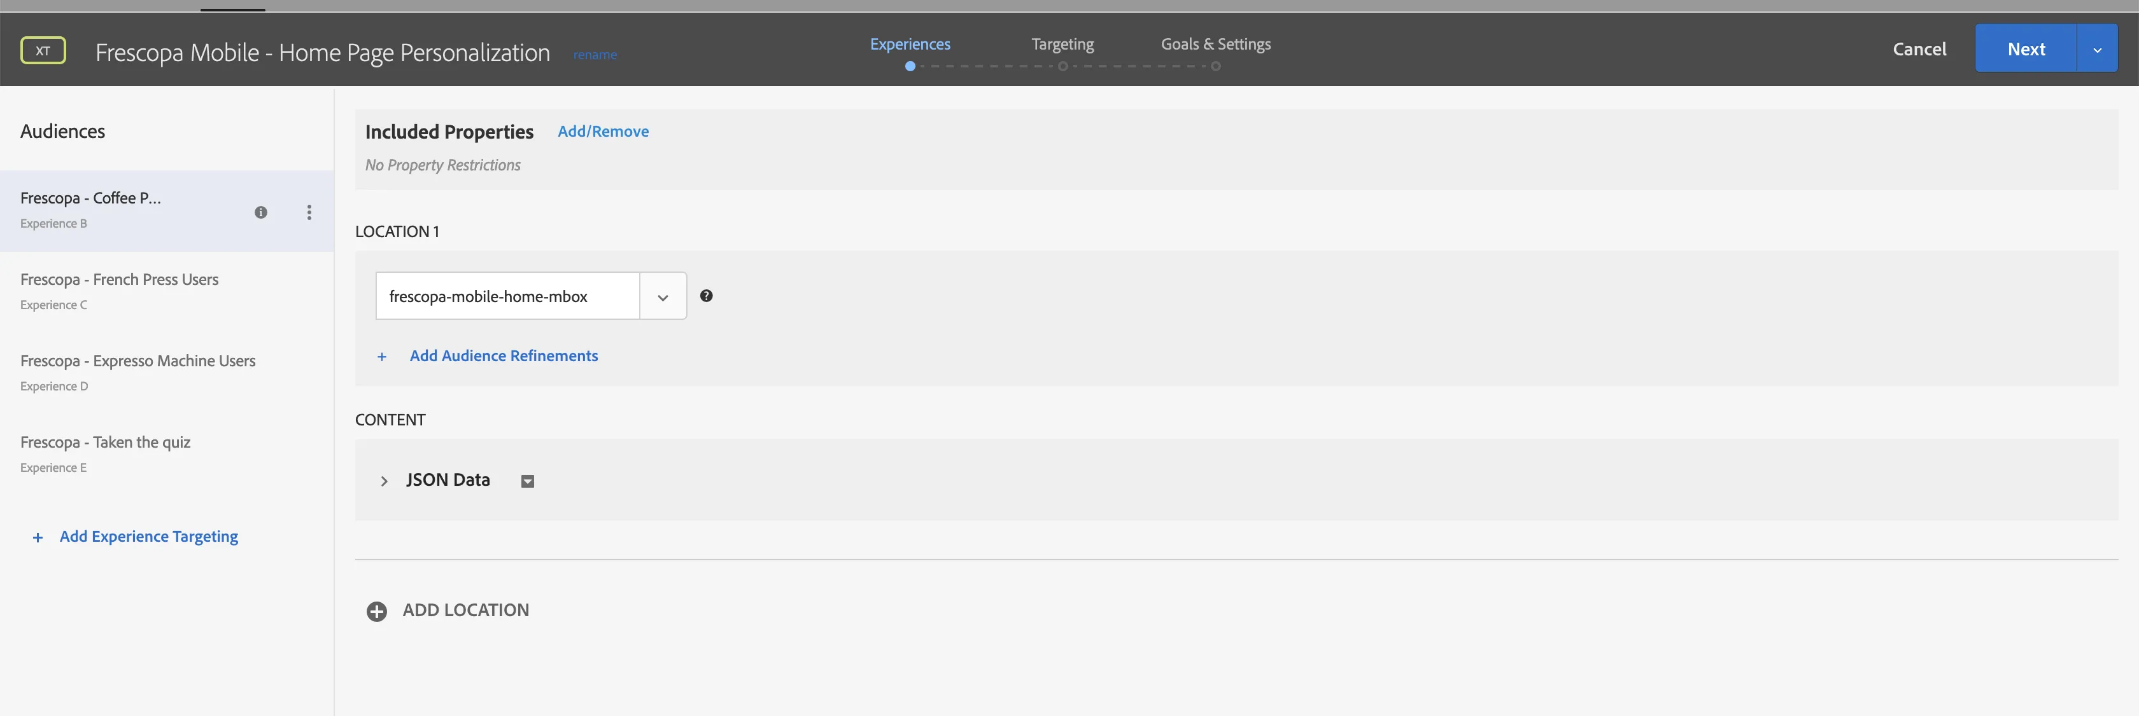Click the Included Properties heading
The width and height of the screenshot is (2139, 716).
coord(449,132)
